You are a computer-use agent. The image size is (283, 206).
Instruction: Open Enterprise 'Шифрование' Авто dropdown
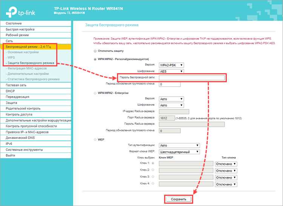pyautogui.click(x=171, y=105)
